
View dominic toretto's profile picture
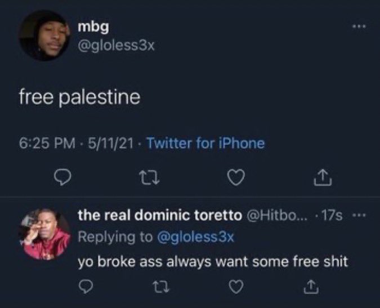tap(44, 234)
